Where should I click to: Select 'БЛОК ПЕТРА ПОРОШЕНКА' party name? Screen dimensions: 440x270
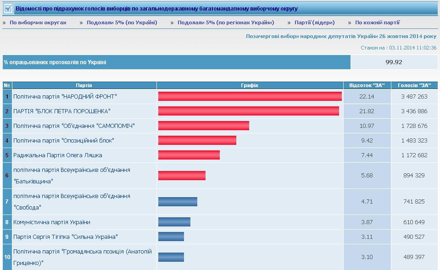(x=62, y=111)
